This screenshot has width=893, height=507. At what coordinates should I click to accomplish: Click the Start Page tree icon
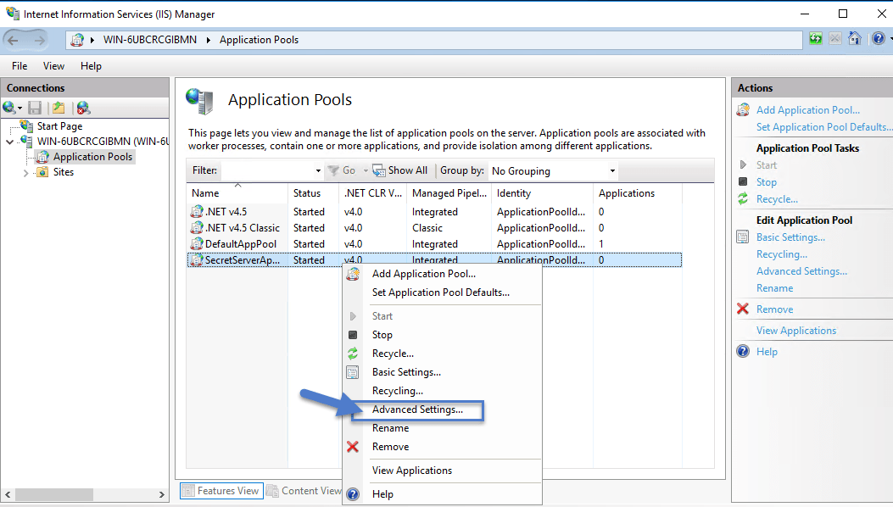(x=26, y=125)
